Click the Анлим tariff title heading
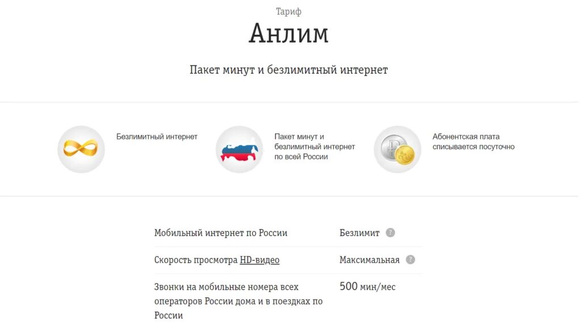 (x=289, y=33)
